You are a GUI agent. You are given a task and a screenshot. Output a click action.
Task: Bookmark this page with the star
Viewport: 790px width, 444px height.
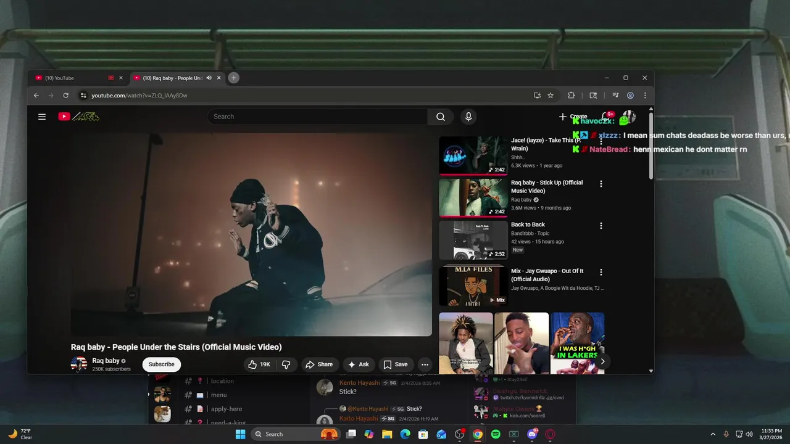(551, 96)
